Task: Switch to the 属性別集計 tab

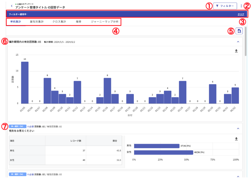Action: 37,22
